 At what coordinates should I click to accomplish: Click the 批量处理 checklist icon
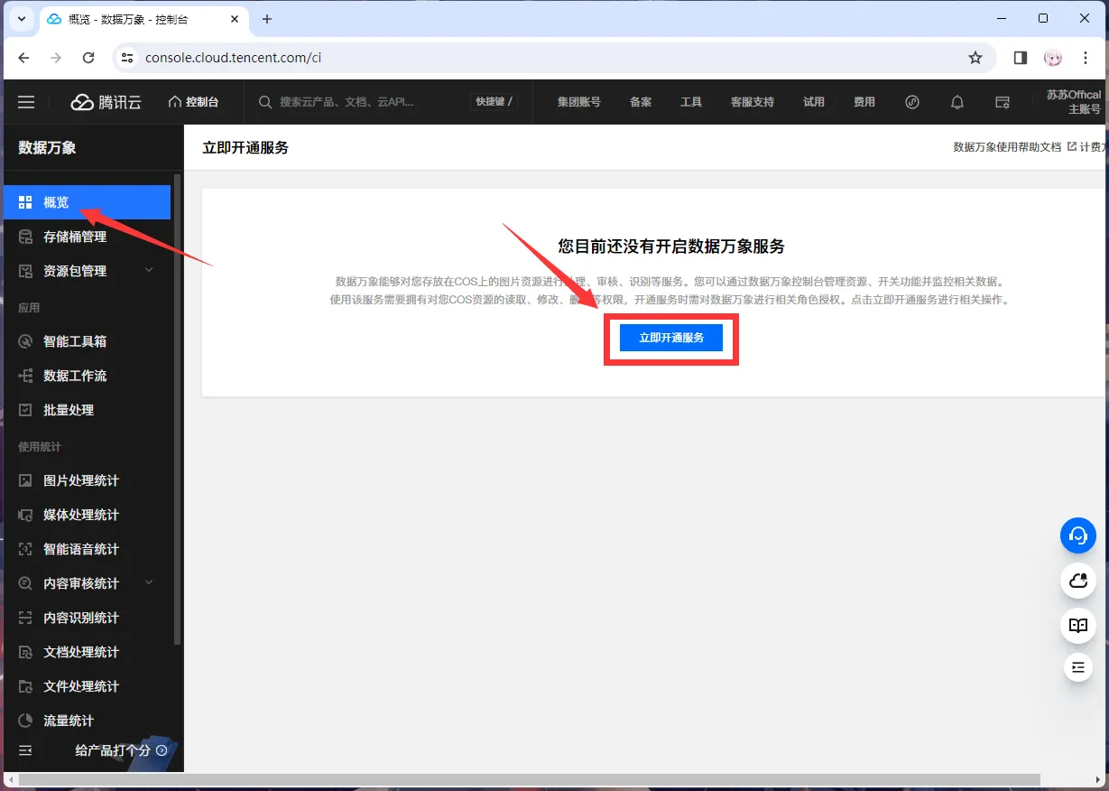coord(25,410)
